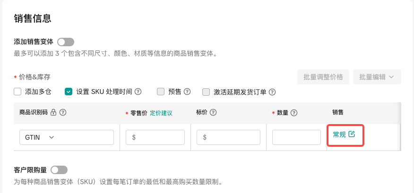
Task: Focus the 数量 quantity input field
Action: coord(296,137)
